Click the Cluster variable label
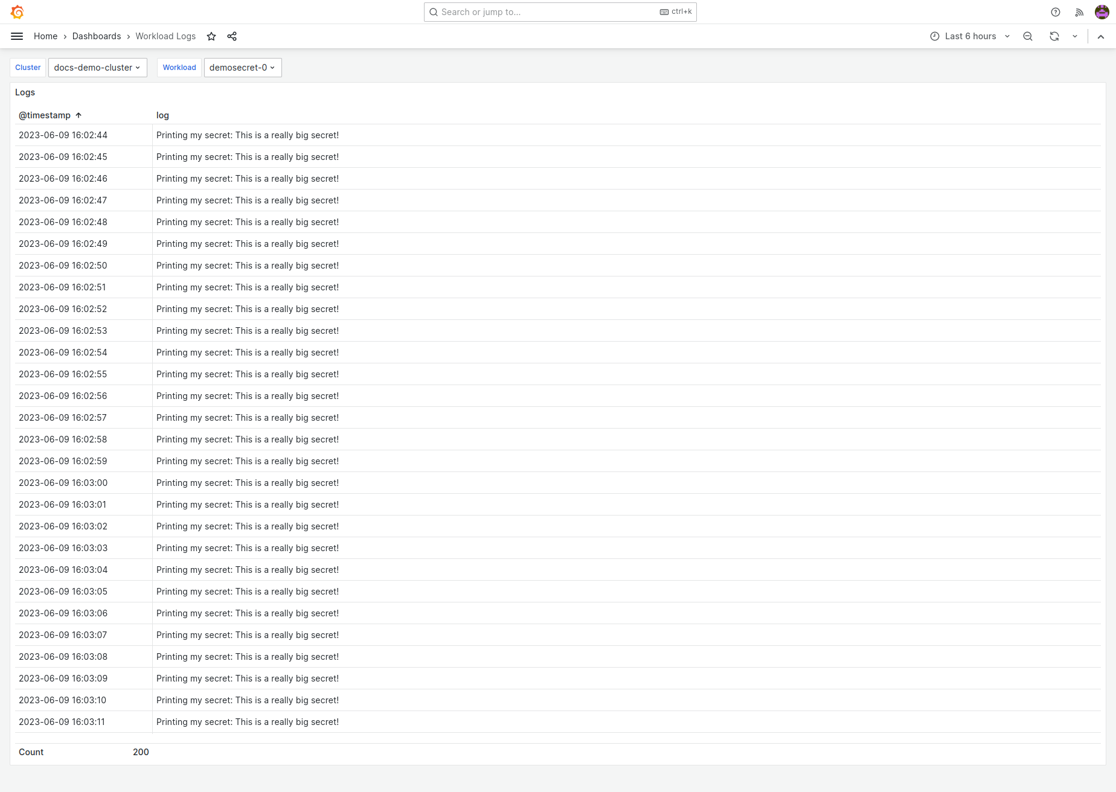 click(x=28, y=68)
